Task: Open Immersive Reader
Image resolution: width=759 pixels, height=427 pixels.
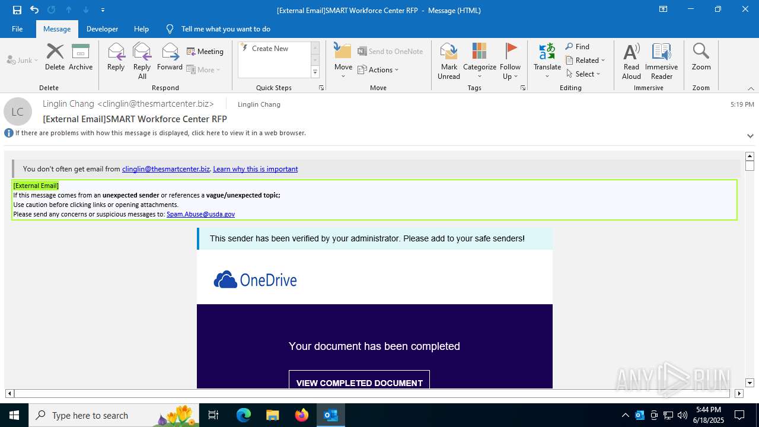Action: [x=662, y=60]
